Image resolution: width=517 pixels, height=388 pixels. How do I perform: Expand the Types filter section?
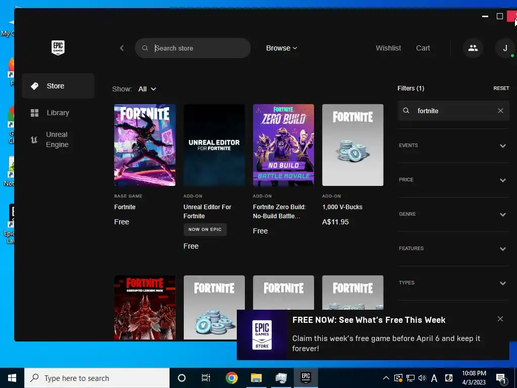453,283
